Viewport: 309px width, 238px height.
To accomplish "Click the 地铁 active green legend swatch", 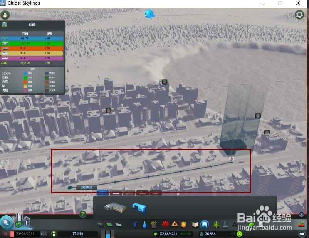I will [x=25, y=78].
